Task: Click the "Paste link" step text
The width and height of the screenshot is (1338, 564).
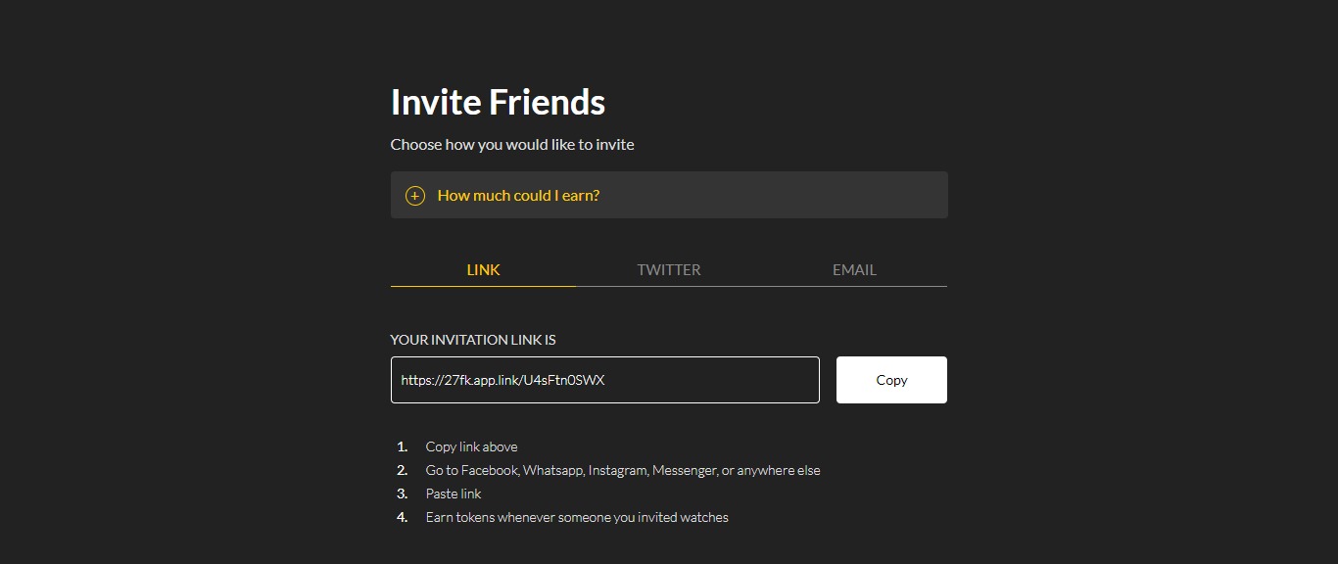Action: [x=454, y=493]
